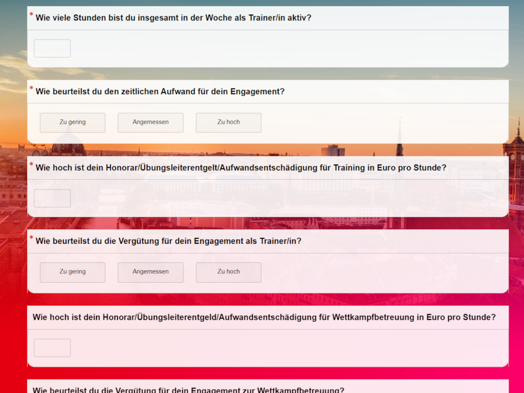
Task: Click the Honorar für Wettkampfbetreuung question text
Action: tap(264, 317)
